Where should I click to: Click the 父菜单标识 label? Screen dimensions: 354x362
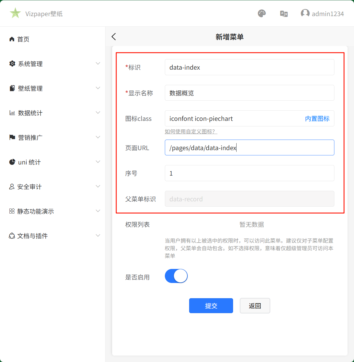click(141, 199)
